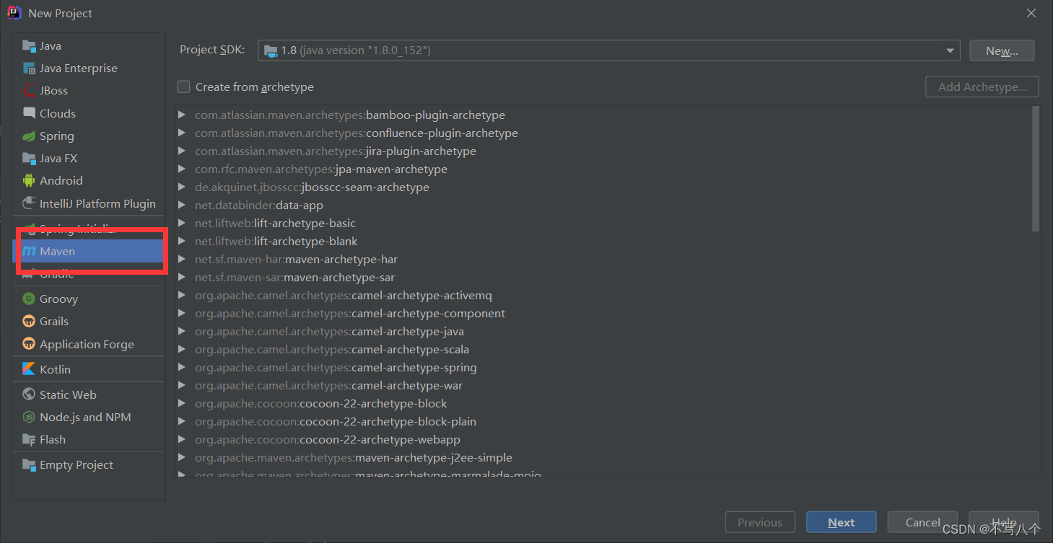Select camel-archetype-component row
The width and height of the screenshot is (1053, 543).
click(603, 314)
